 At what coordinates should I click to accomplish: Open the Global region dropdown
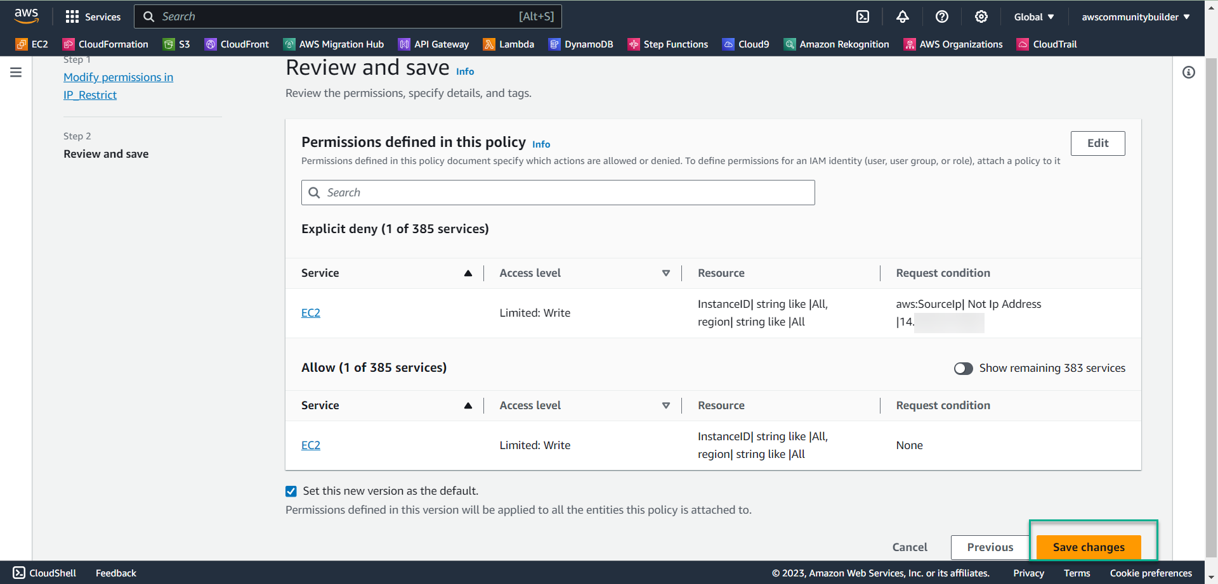(1034, 17)
